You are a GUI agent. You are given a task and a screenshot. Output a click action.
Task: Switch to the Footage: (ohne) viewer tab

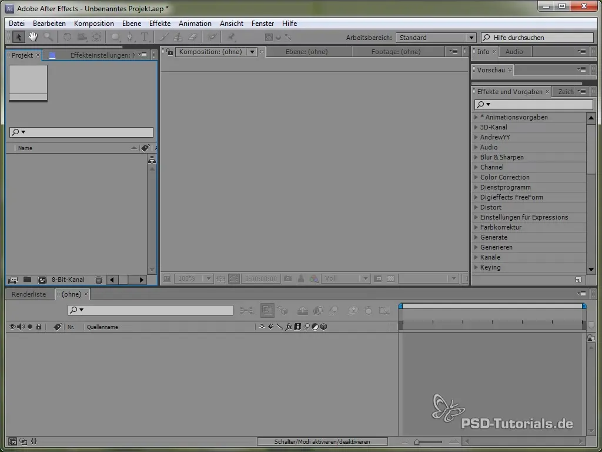pyautogui.click(x=396, y=52)
